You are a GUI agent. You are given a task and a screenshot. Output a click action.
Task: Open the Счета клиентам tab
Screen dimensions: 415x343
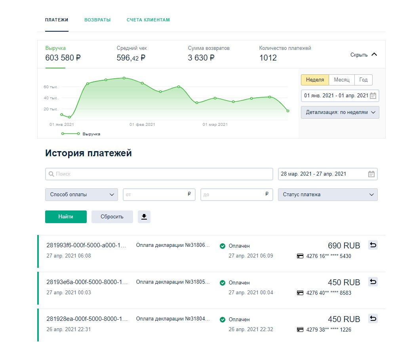pyautogui.click(x=148, y=20)
